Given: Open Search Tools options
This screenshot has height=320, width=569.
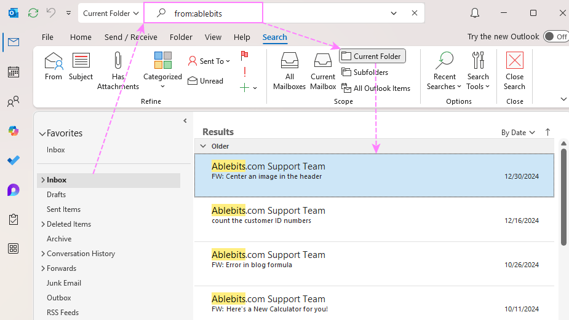Looking at the screenshot, I should tap(478, 71).
